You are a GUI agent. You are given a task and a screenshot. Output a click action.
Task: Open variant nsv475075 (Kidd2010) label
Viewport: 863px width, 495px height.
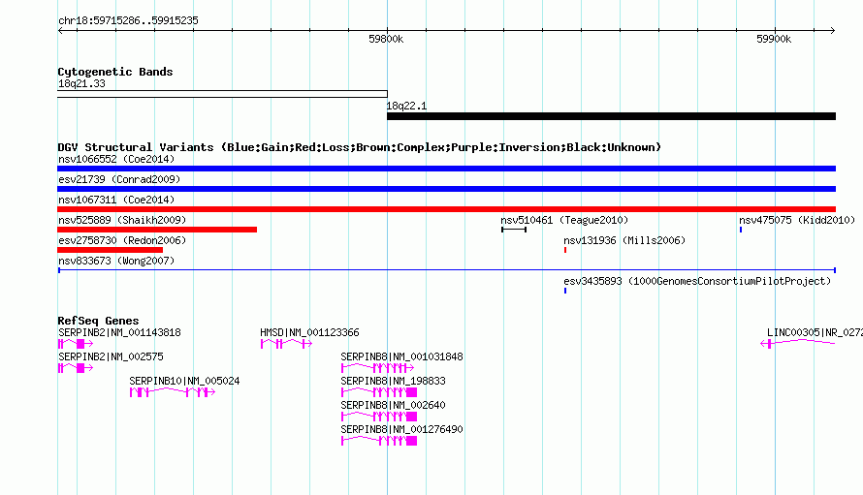coord(797,220)
